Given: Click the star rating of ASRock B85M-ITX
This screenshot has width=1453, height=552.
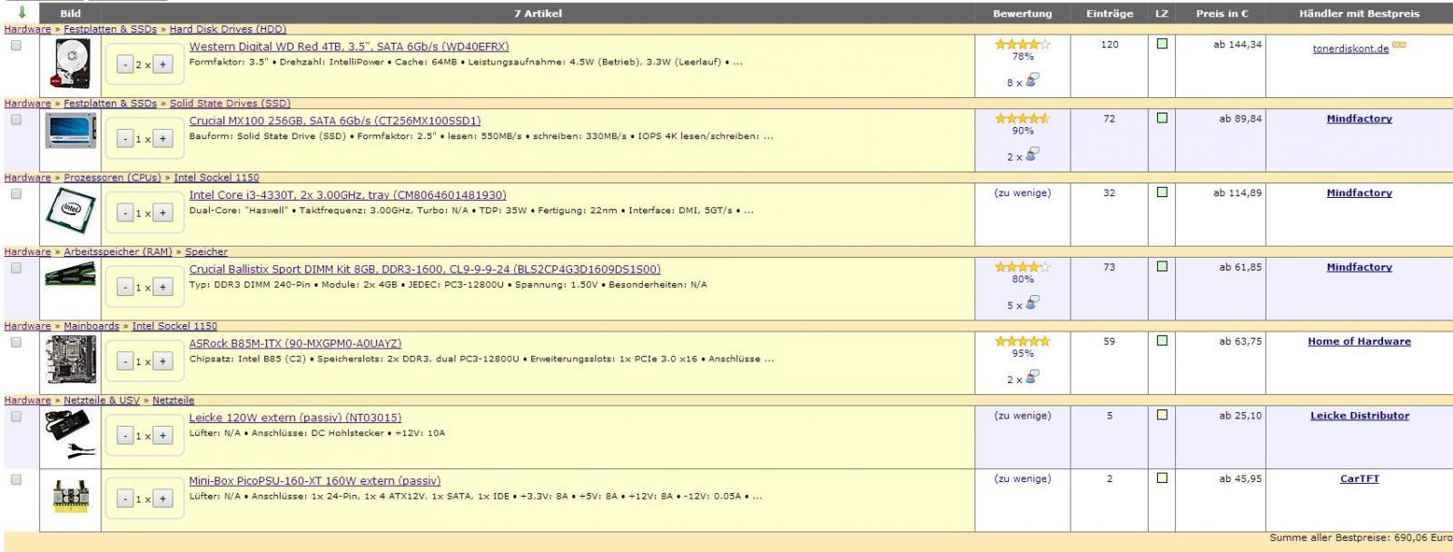Looking at the screenshot, I should pos(1023,341).
